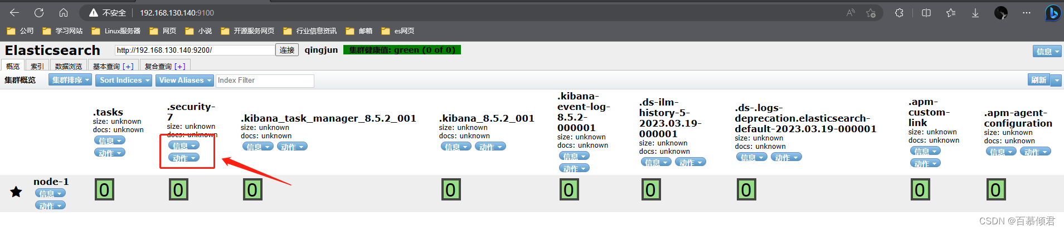
Task: Open the split screen icon
Action: click(x=926, y=13)
